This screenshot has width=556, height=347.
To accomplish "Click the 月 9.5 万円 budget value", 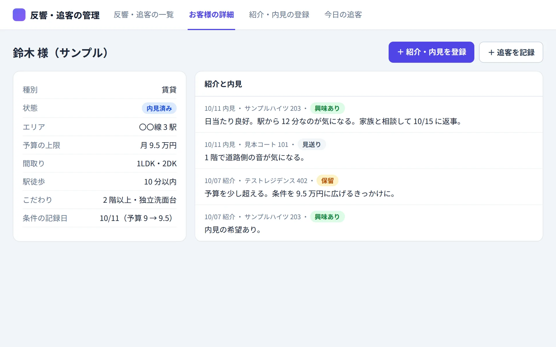I will 158,145.
